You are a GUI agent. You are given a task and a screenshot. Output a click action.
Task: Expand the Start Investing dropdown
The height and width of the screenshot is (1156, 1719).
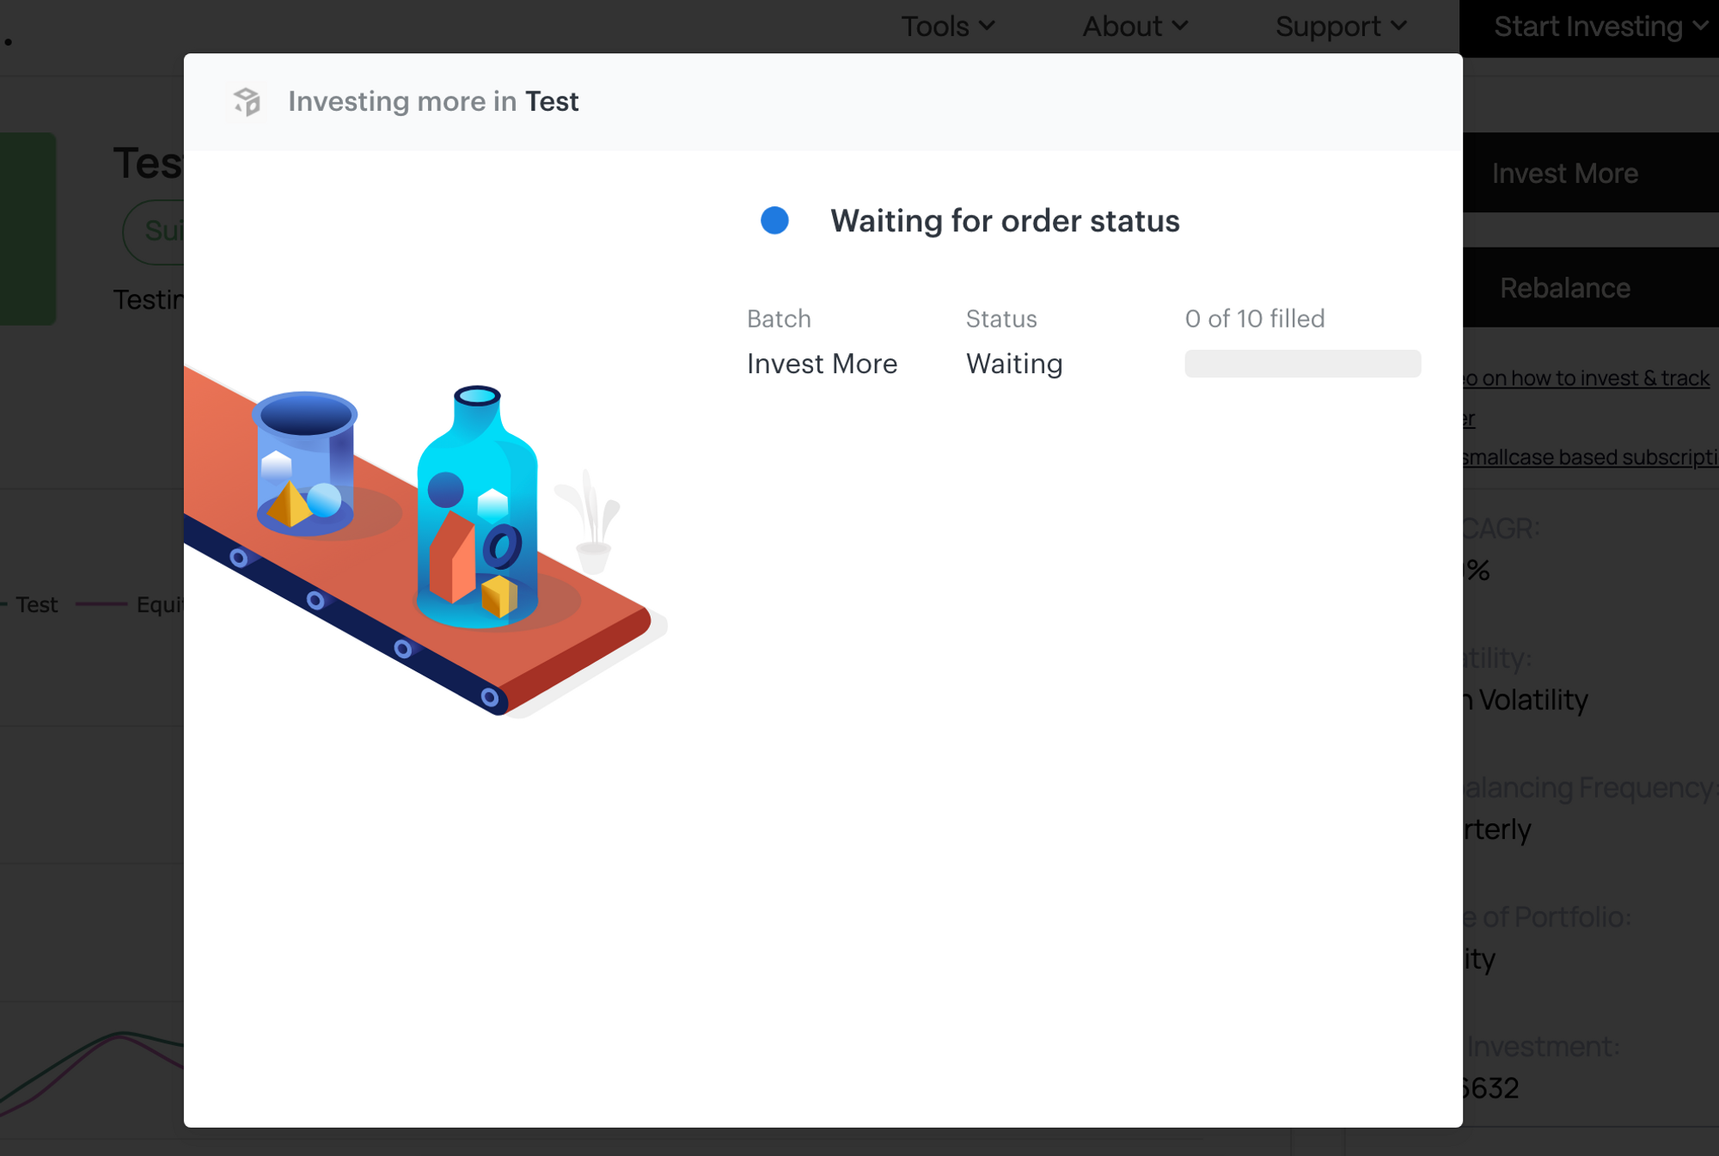coord(1600,27)
